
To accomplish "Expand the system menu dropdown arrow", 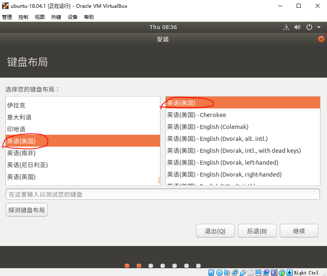I will [x=319, y=27].
